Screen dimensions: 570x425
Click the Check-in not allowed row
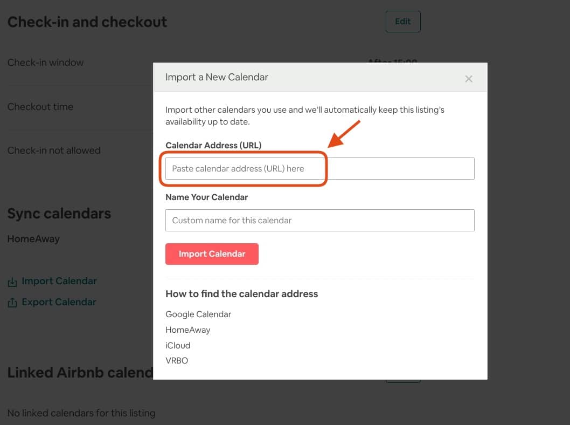54,150
